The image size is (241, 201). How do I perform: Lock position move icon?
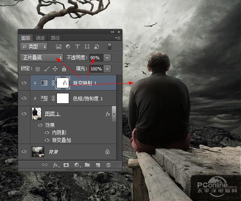[x=55, y=69]
